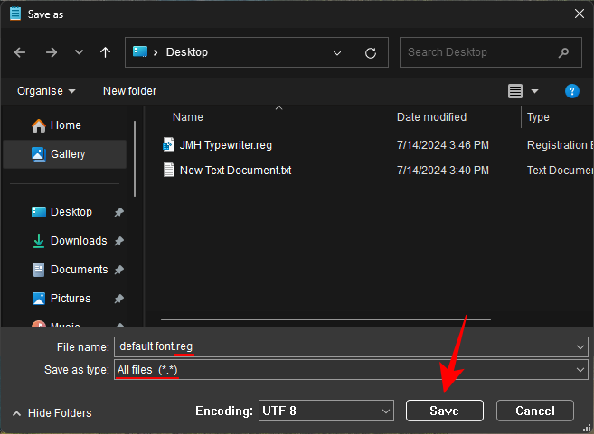Click the view layout icon

coord(515,91)
